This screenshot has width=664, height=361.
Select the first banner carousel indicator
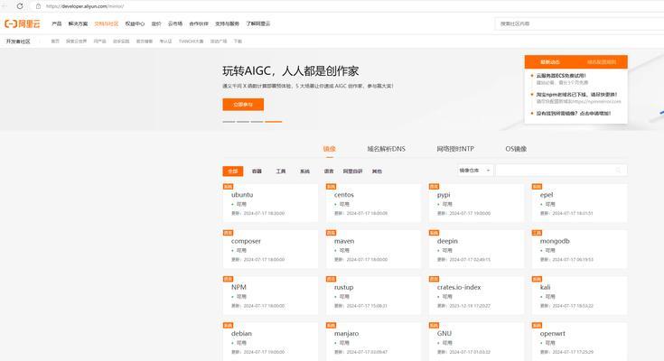(229, 122)
